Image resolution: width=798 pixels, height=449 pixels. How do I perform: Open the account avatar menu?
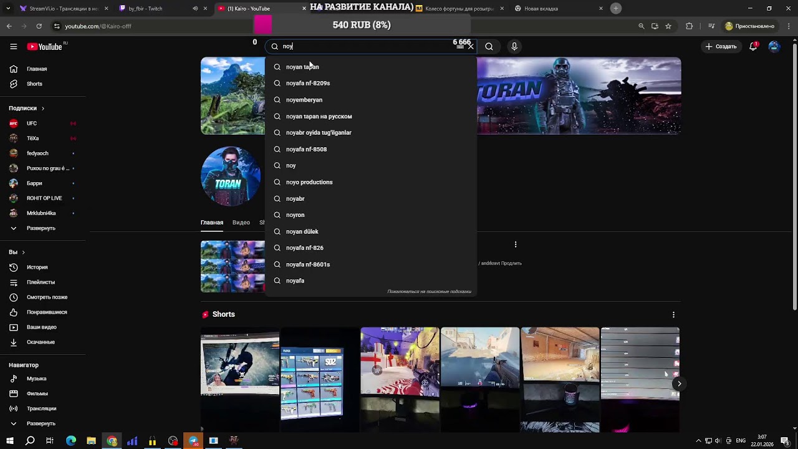[x=774, y=46]
